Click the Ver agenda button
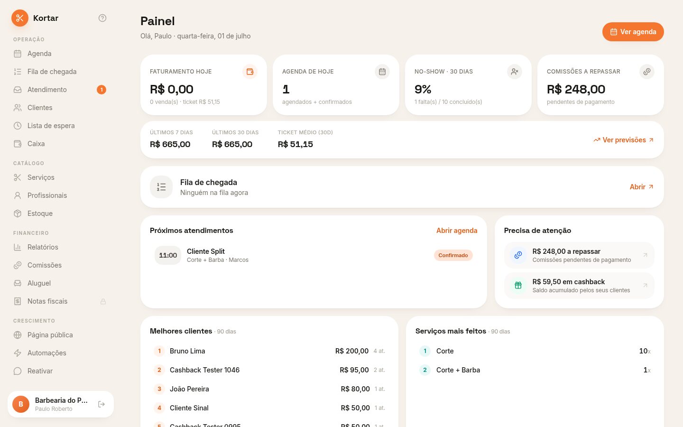Viewport: 683px width, 427px height. coord(633,32)
